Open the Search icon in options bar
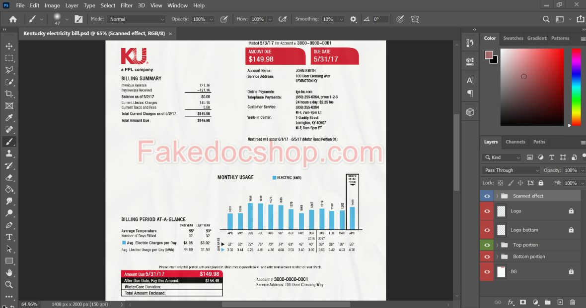586x308 pixels. point(546,19)
